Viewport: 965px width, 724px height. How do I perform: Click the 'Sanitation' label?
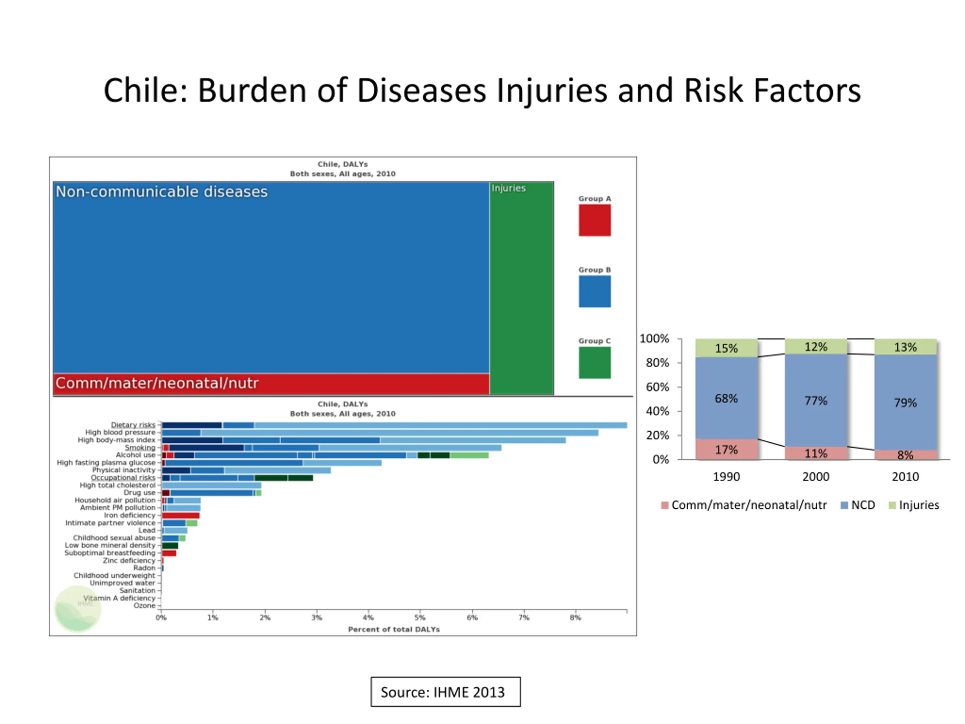point(137,591)
